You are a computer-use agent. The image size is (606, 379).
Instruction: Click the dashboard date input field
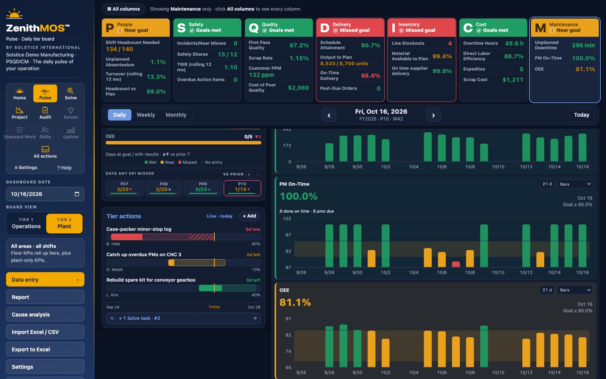45,194
